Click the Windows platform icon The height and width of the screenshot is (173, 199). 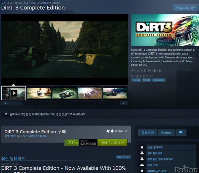[x=108, y=131]
